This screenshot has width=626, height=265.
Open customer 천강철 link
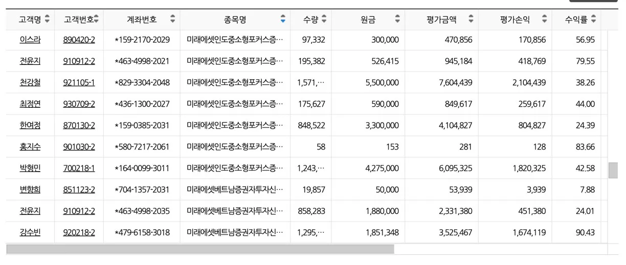tap(30, 82)
